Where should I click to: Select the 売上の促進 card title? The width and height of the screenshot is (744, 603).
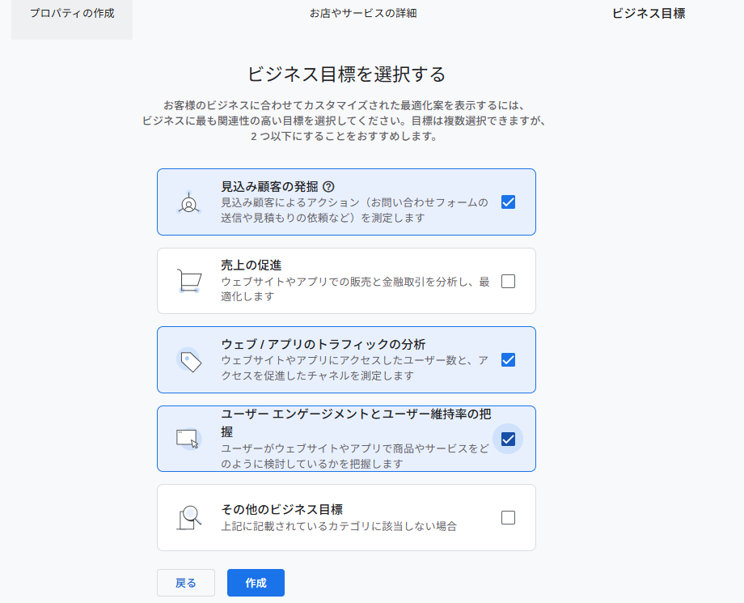251,265
